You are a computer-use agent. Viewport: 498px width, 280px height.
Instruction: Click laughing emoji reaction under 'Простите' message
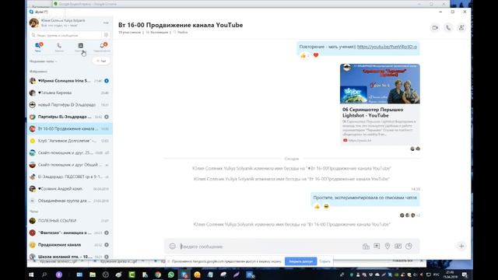(x=326, y=207)
